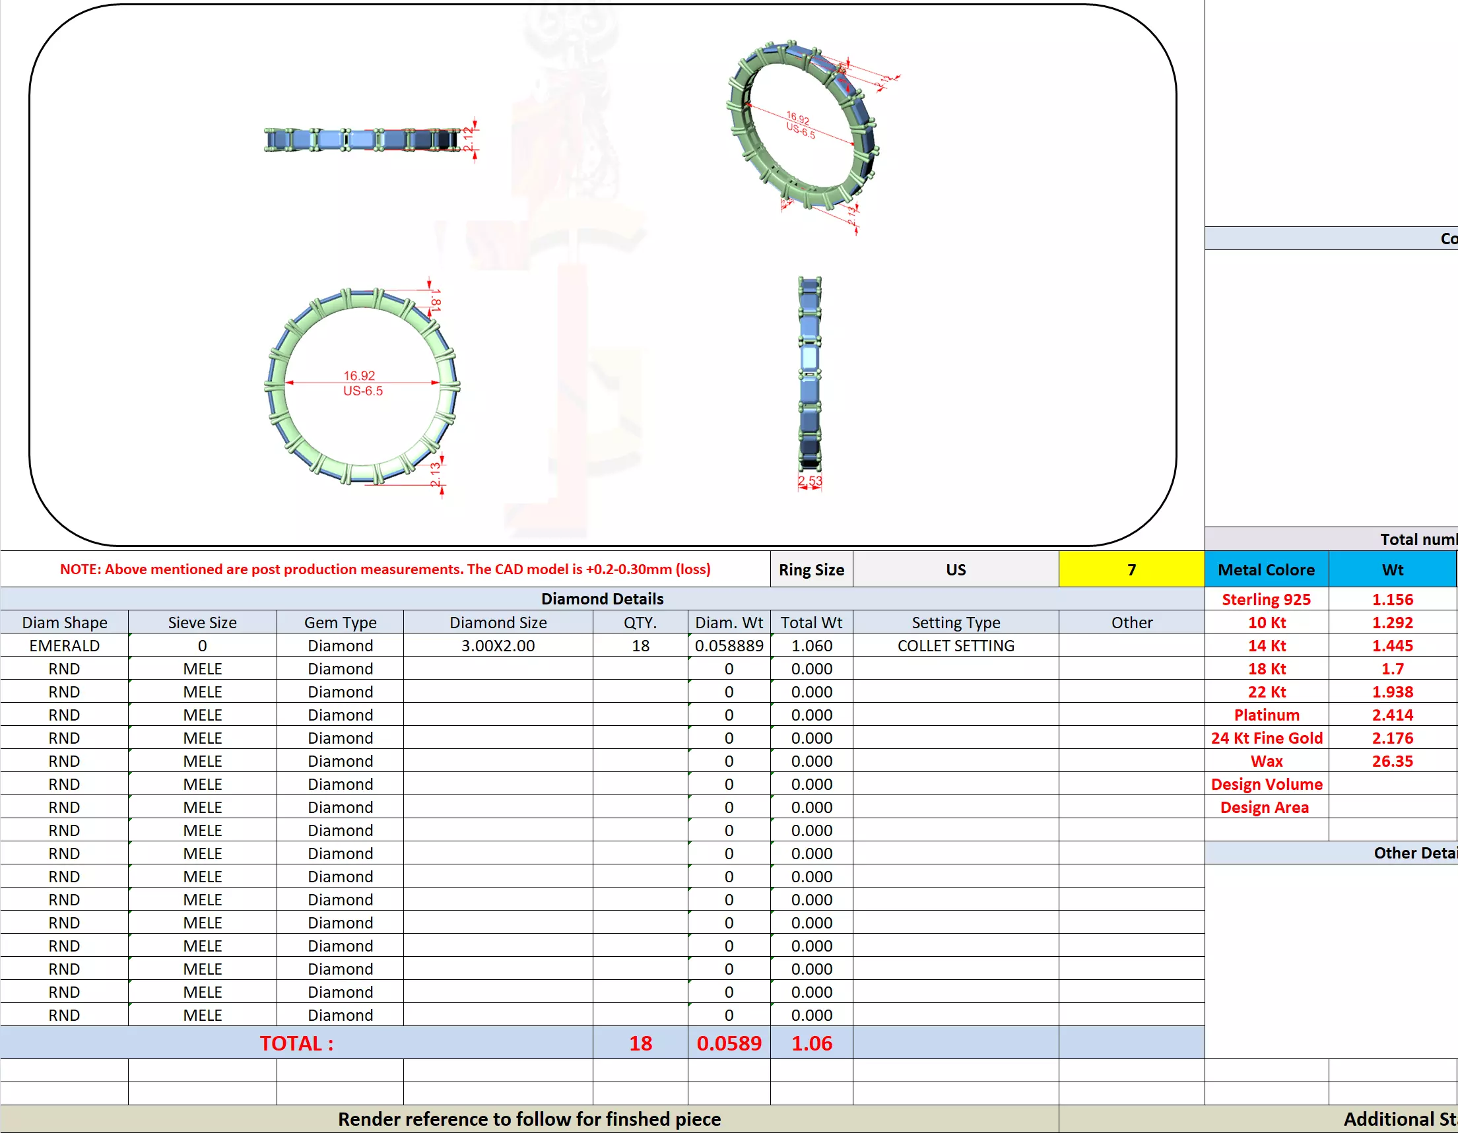The image size is (1458, 1133).
Task: Select the Sterling 925 metal cell
Action: [1266, 599]
